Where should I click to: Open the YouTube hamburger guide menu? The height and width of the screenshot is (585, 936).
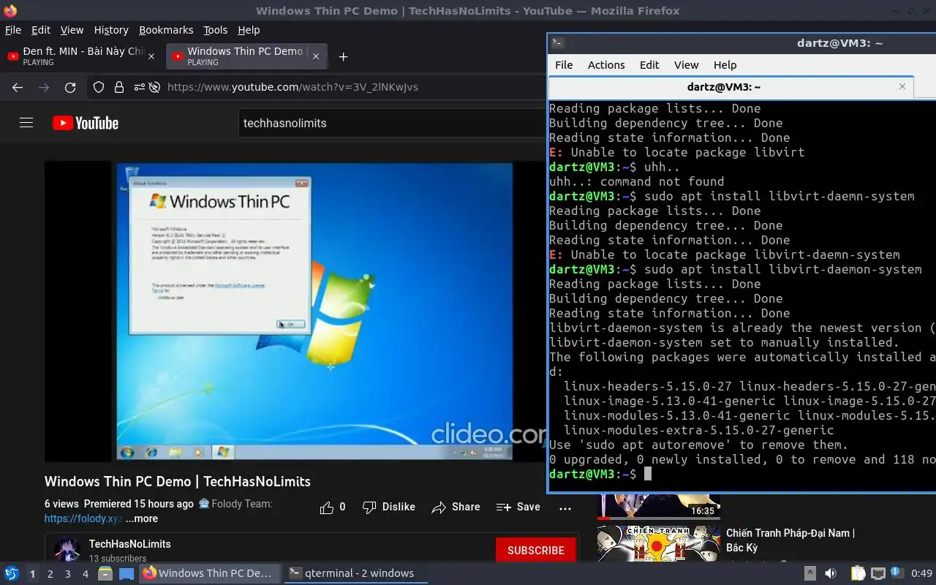point(26,123)
